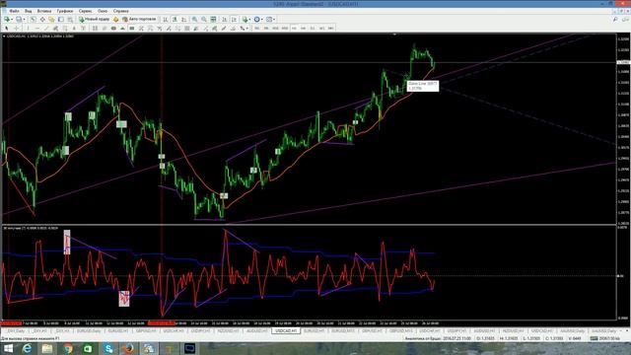Select the Vertical Line tool
The image size is (631, 355).
(x=28, y=29)
